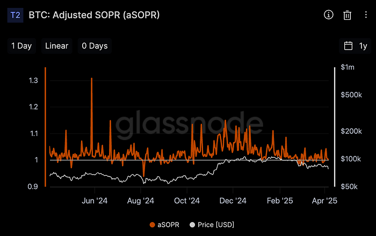This screenshot has height=236, width=376.
Task: Click the $100k right axis value
Action: (351, 159)
